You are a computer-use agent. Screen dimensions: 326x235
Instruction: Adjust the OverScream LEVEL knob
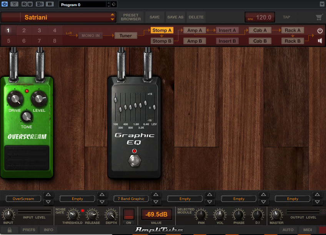39,99
